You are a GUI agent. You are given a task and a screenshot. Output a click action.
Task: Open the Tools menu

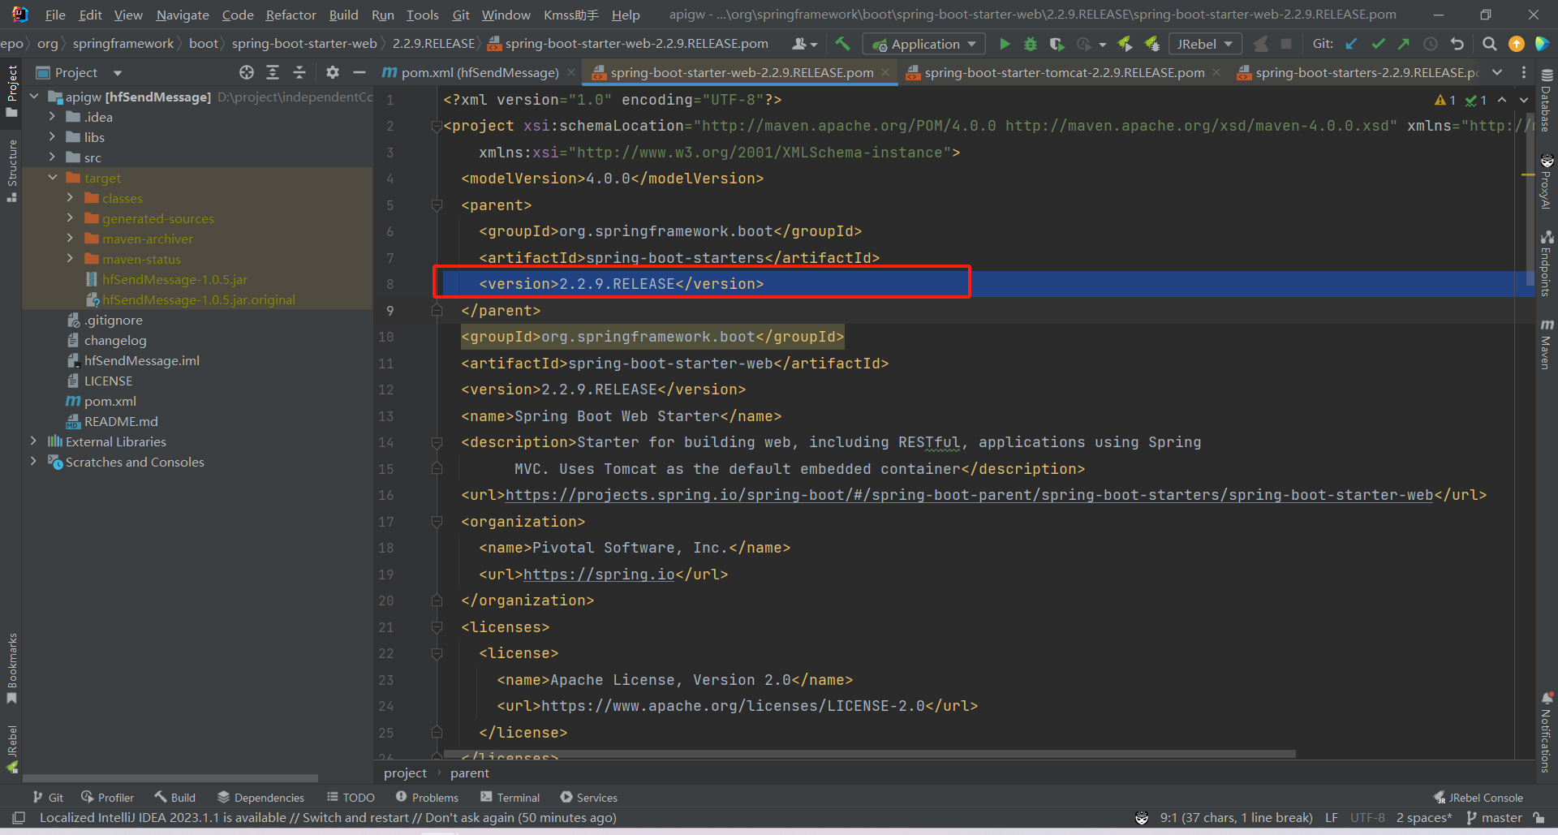(x=422, y=15)
